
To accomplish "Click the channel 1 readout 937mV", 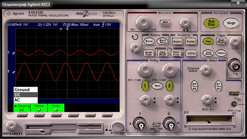I will click(x=18, y=25).
